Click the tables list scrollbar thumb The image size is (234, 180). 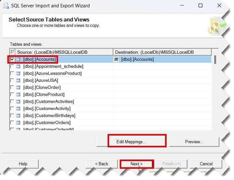(215, 60)
